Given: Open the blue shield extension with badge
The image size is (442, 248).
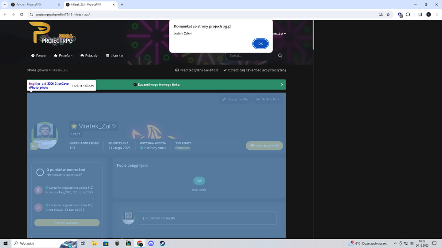Looking at the screenshot, I should tap(400, 15).
